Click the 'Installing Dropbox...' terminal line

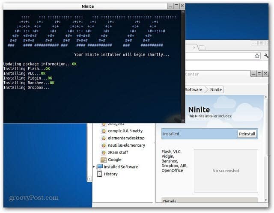[27, 88]
